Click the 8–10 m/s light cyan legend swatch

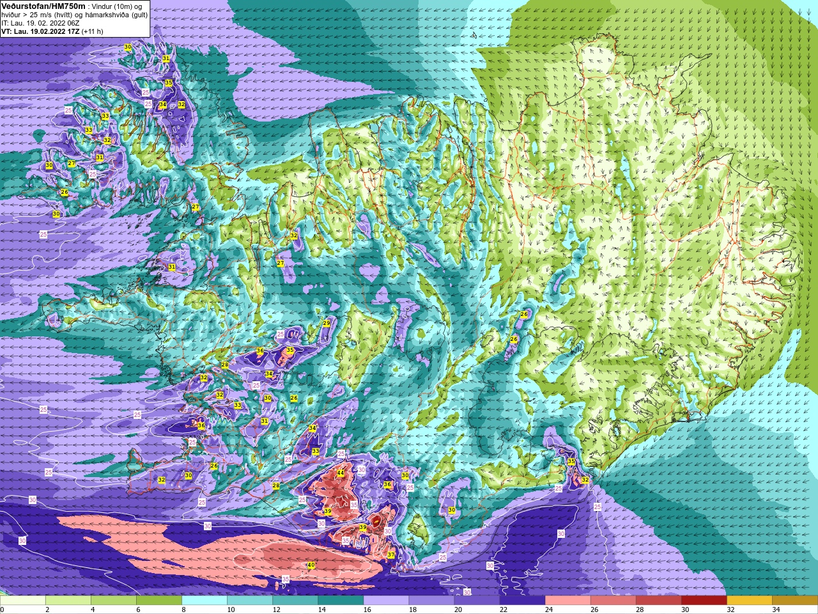[204, 601]
